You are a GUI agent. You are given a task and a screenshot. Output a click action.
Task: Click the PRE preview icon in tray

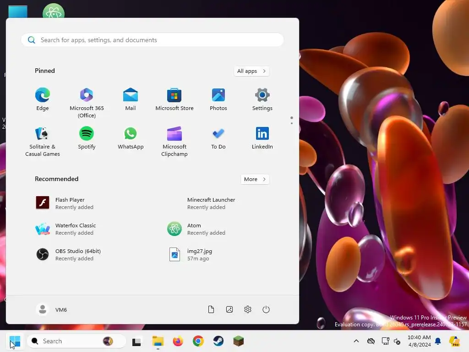click(455, 341)
